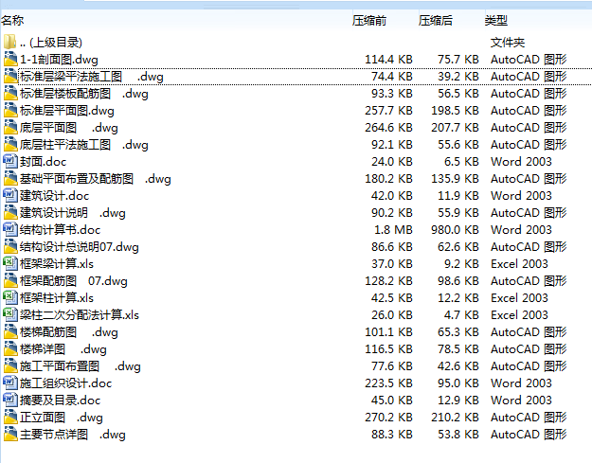Select file name 标准层平面图.dwg

[67, 111]
